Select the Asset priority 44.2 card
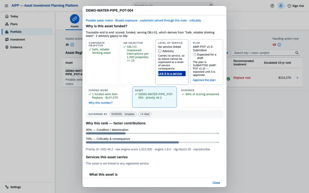 coord(154,97)
